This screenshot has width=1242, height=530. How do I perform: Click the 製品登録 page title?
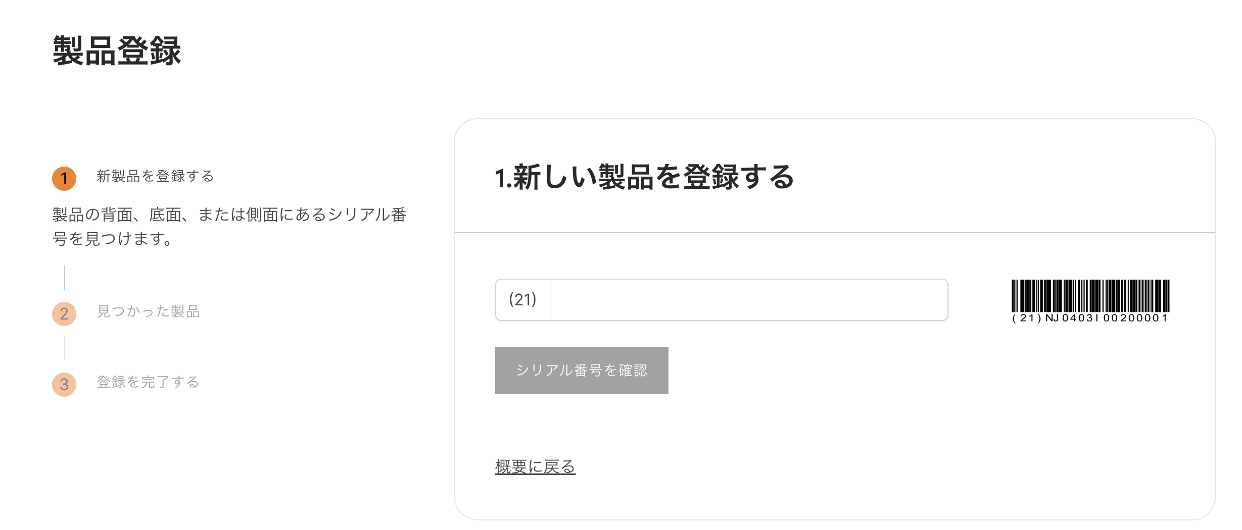pos(117,51)
